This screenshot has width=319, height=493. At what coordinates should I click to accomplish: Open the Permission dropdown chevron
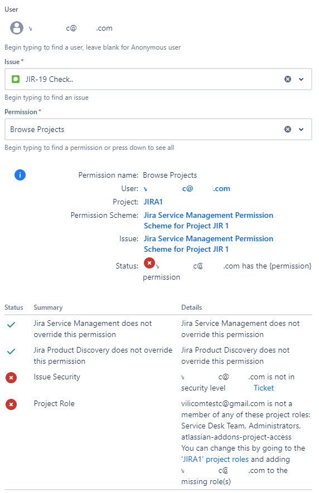click(x=301, y=129)
